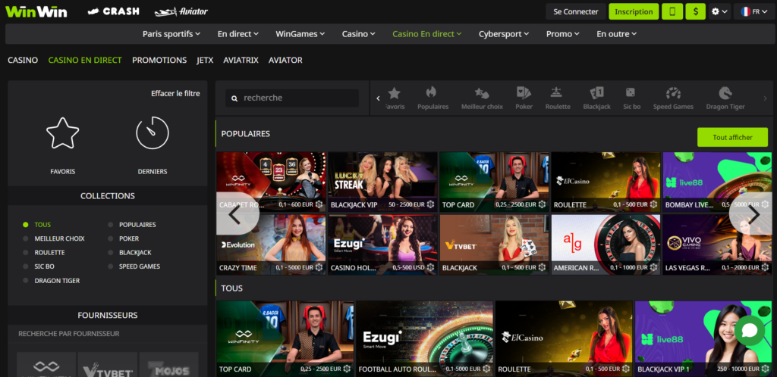Open the live chat bubble icon
777x377 pixels.
point(750,331)
